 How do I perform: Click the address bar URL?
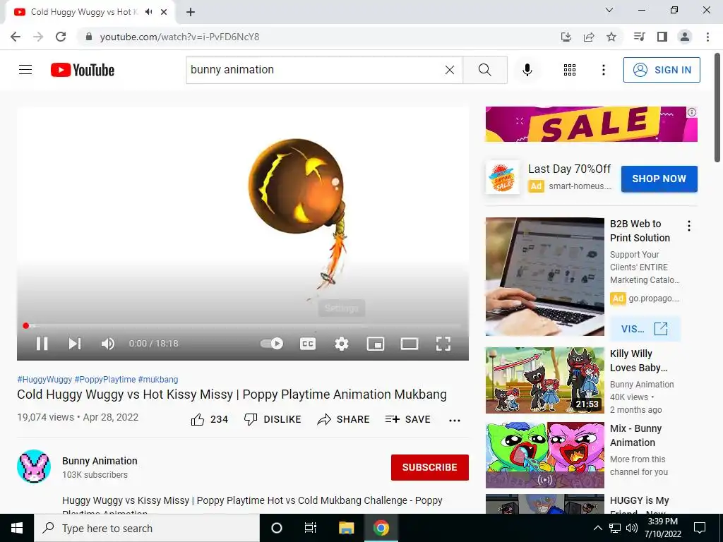[x=179, y=37]
